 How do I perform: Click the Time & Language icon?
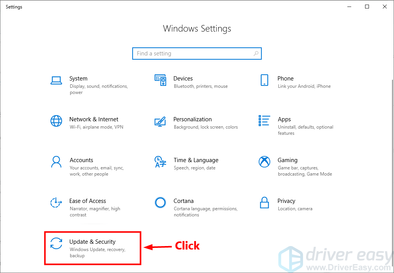tap(160, 162)
